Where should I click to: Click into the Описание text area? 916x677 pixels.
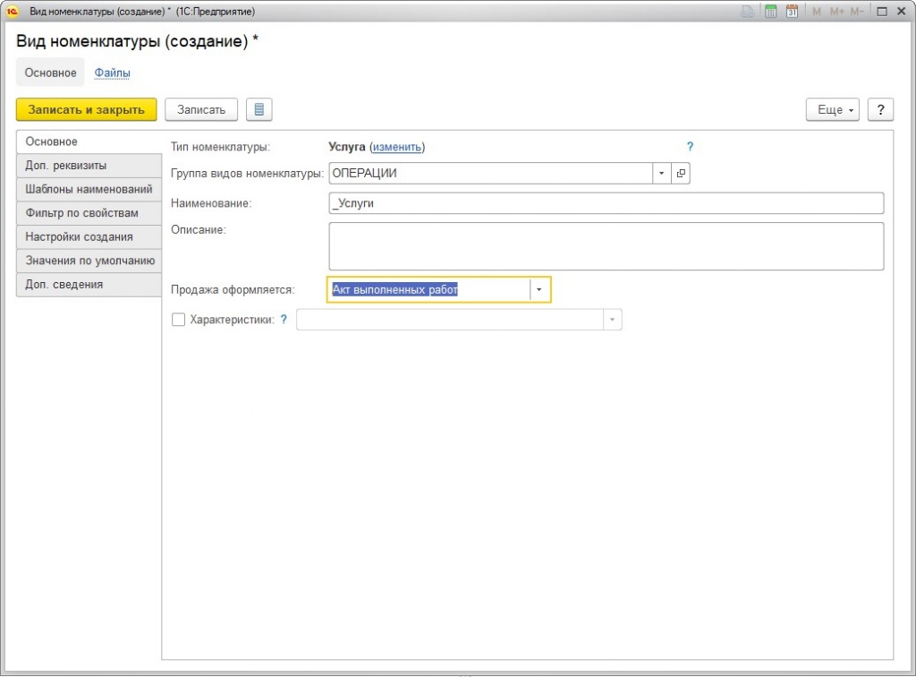(606, 246)
